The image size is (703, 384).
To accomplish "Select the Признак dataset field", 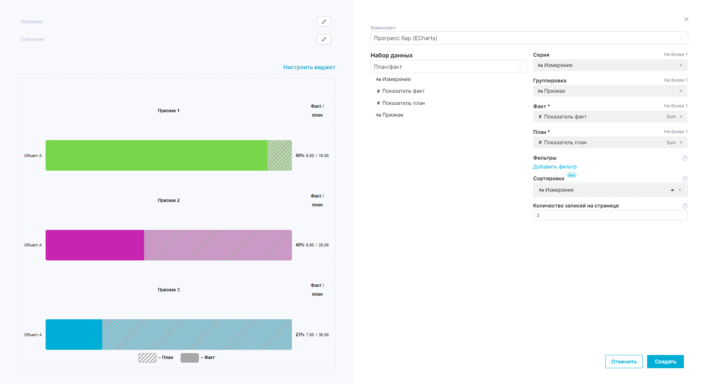I will pyautogui.click(x=392, y=115).
